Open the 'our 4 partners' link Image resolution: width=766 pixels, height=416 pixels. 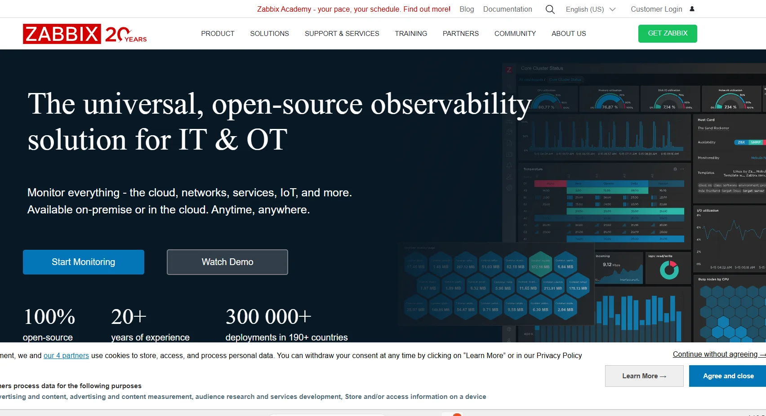pyautogui.click(x=66, y=355)
